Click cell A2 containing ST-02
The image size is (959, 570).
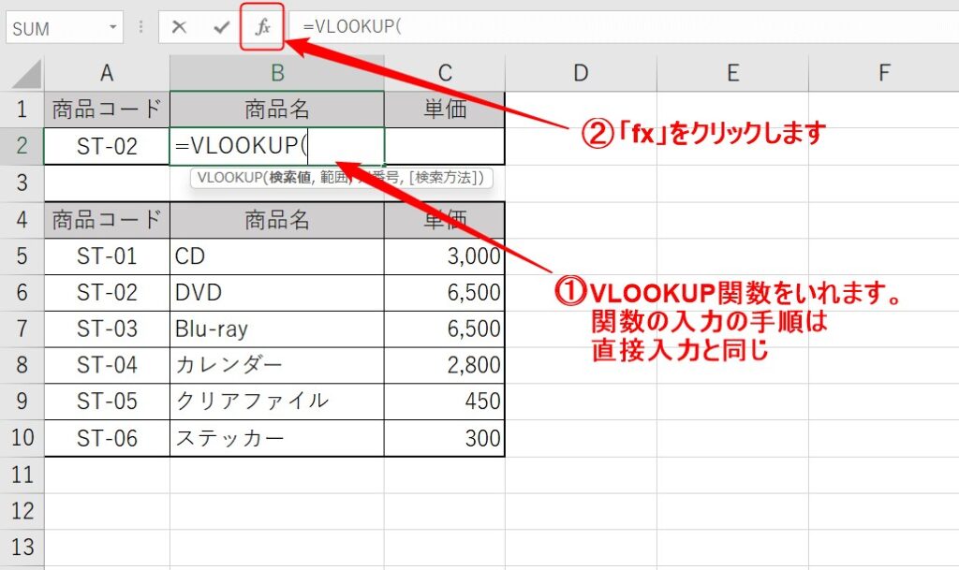click(x=107, y=146)
